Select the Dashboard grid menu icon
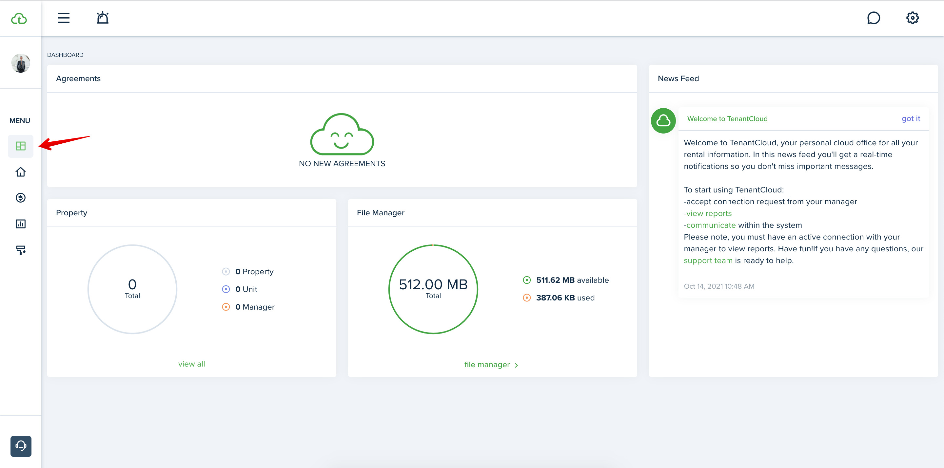The height and width of the screenshot is (468, 944). tap(21, 146)
